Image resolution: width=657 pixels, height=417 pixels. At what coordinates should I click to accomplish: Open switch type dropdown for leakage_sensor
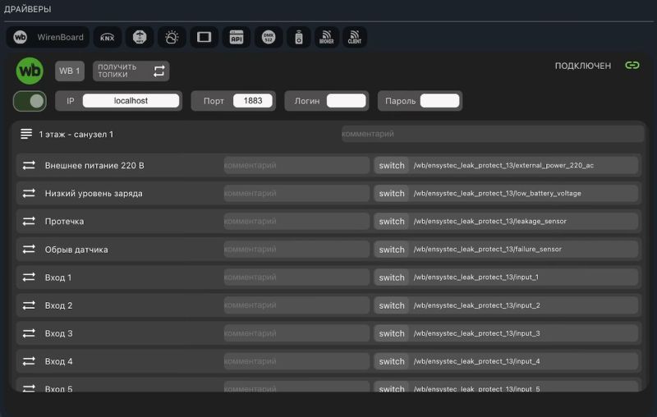pyautogui.click(x=392, y=221)
